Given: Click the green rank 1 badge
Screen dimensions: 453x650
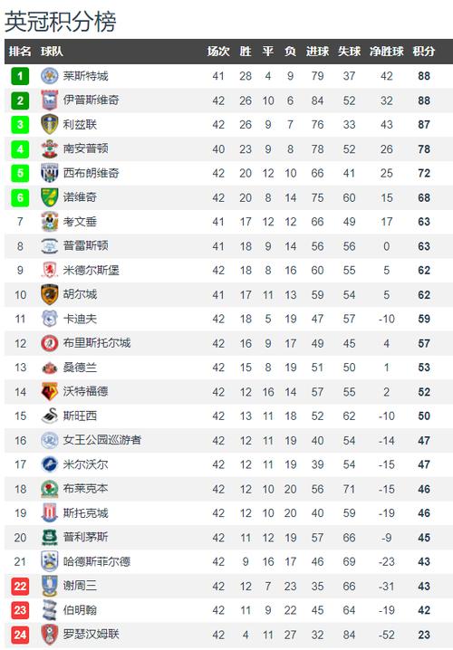Looking at the screenshot, I should pyautogui.click(x=20, y=76).
